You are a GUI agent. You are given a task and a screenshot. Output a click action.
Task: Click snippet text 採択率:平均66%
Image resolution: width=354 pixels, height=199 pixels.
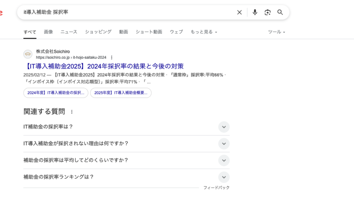click(x=207, y=75)
